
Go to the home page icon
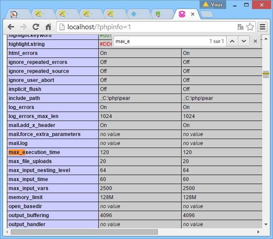click(48, 27)
